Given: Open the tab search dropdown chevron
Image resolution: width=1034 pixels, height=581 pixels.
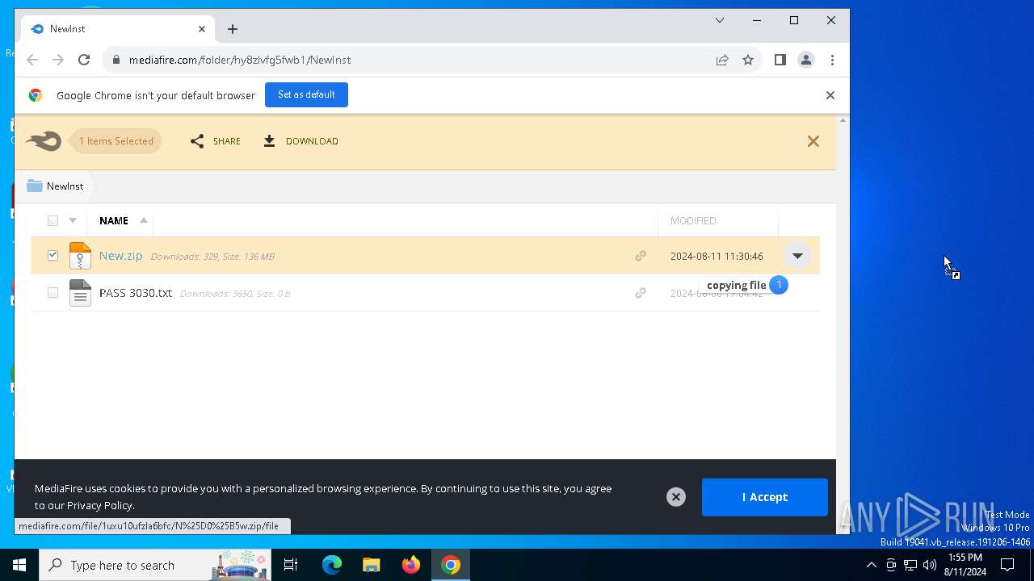Looking at the screenshot, I should [720, 21].
